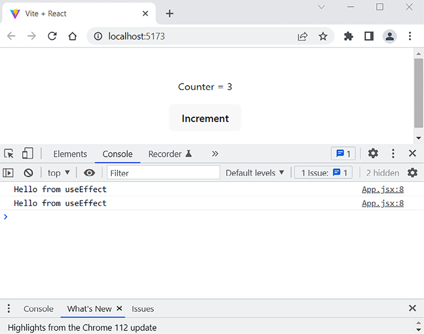Toggle the device toolbar icon

coord(27,154)
